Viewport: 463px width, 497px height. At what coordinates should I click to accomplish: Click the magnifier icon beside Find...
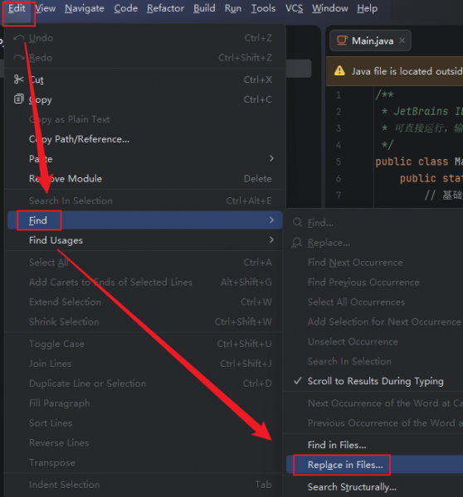tap(297, 223)
